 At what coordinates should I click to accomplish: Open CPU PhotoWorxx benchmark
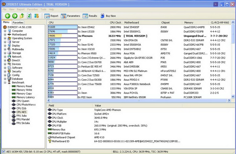[x=26, y=105]
